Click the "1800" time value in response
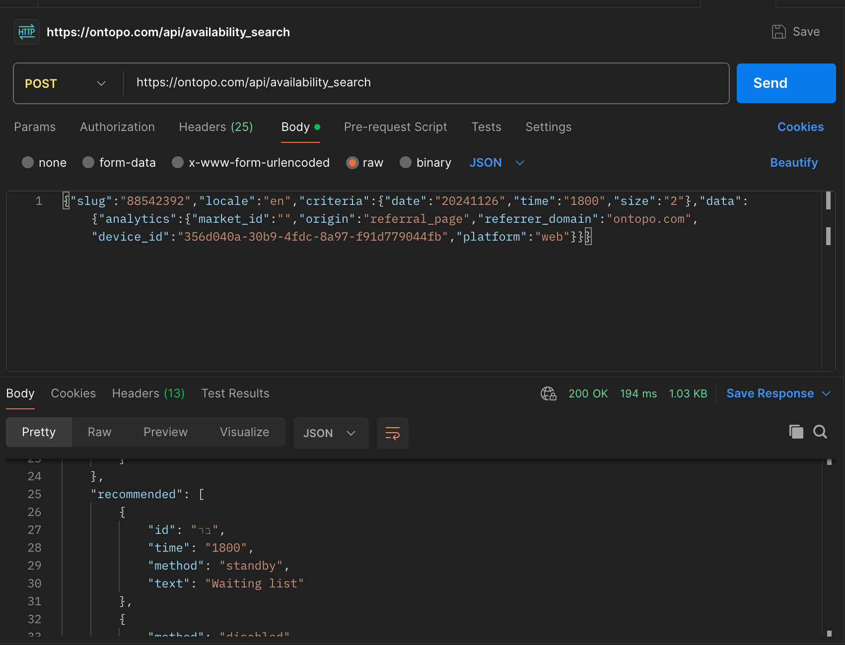The height and width of the screenshot is (645, 845). (x=226, y=548)
